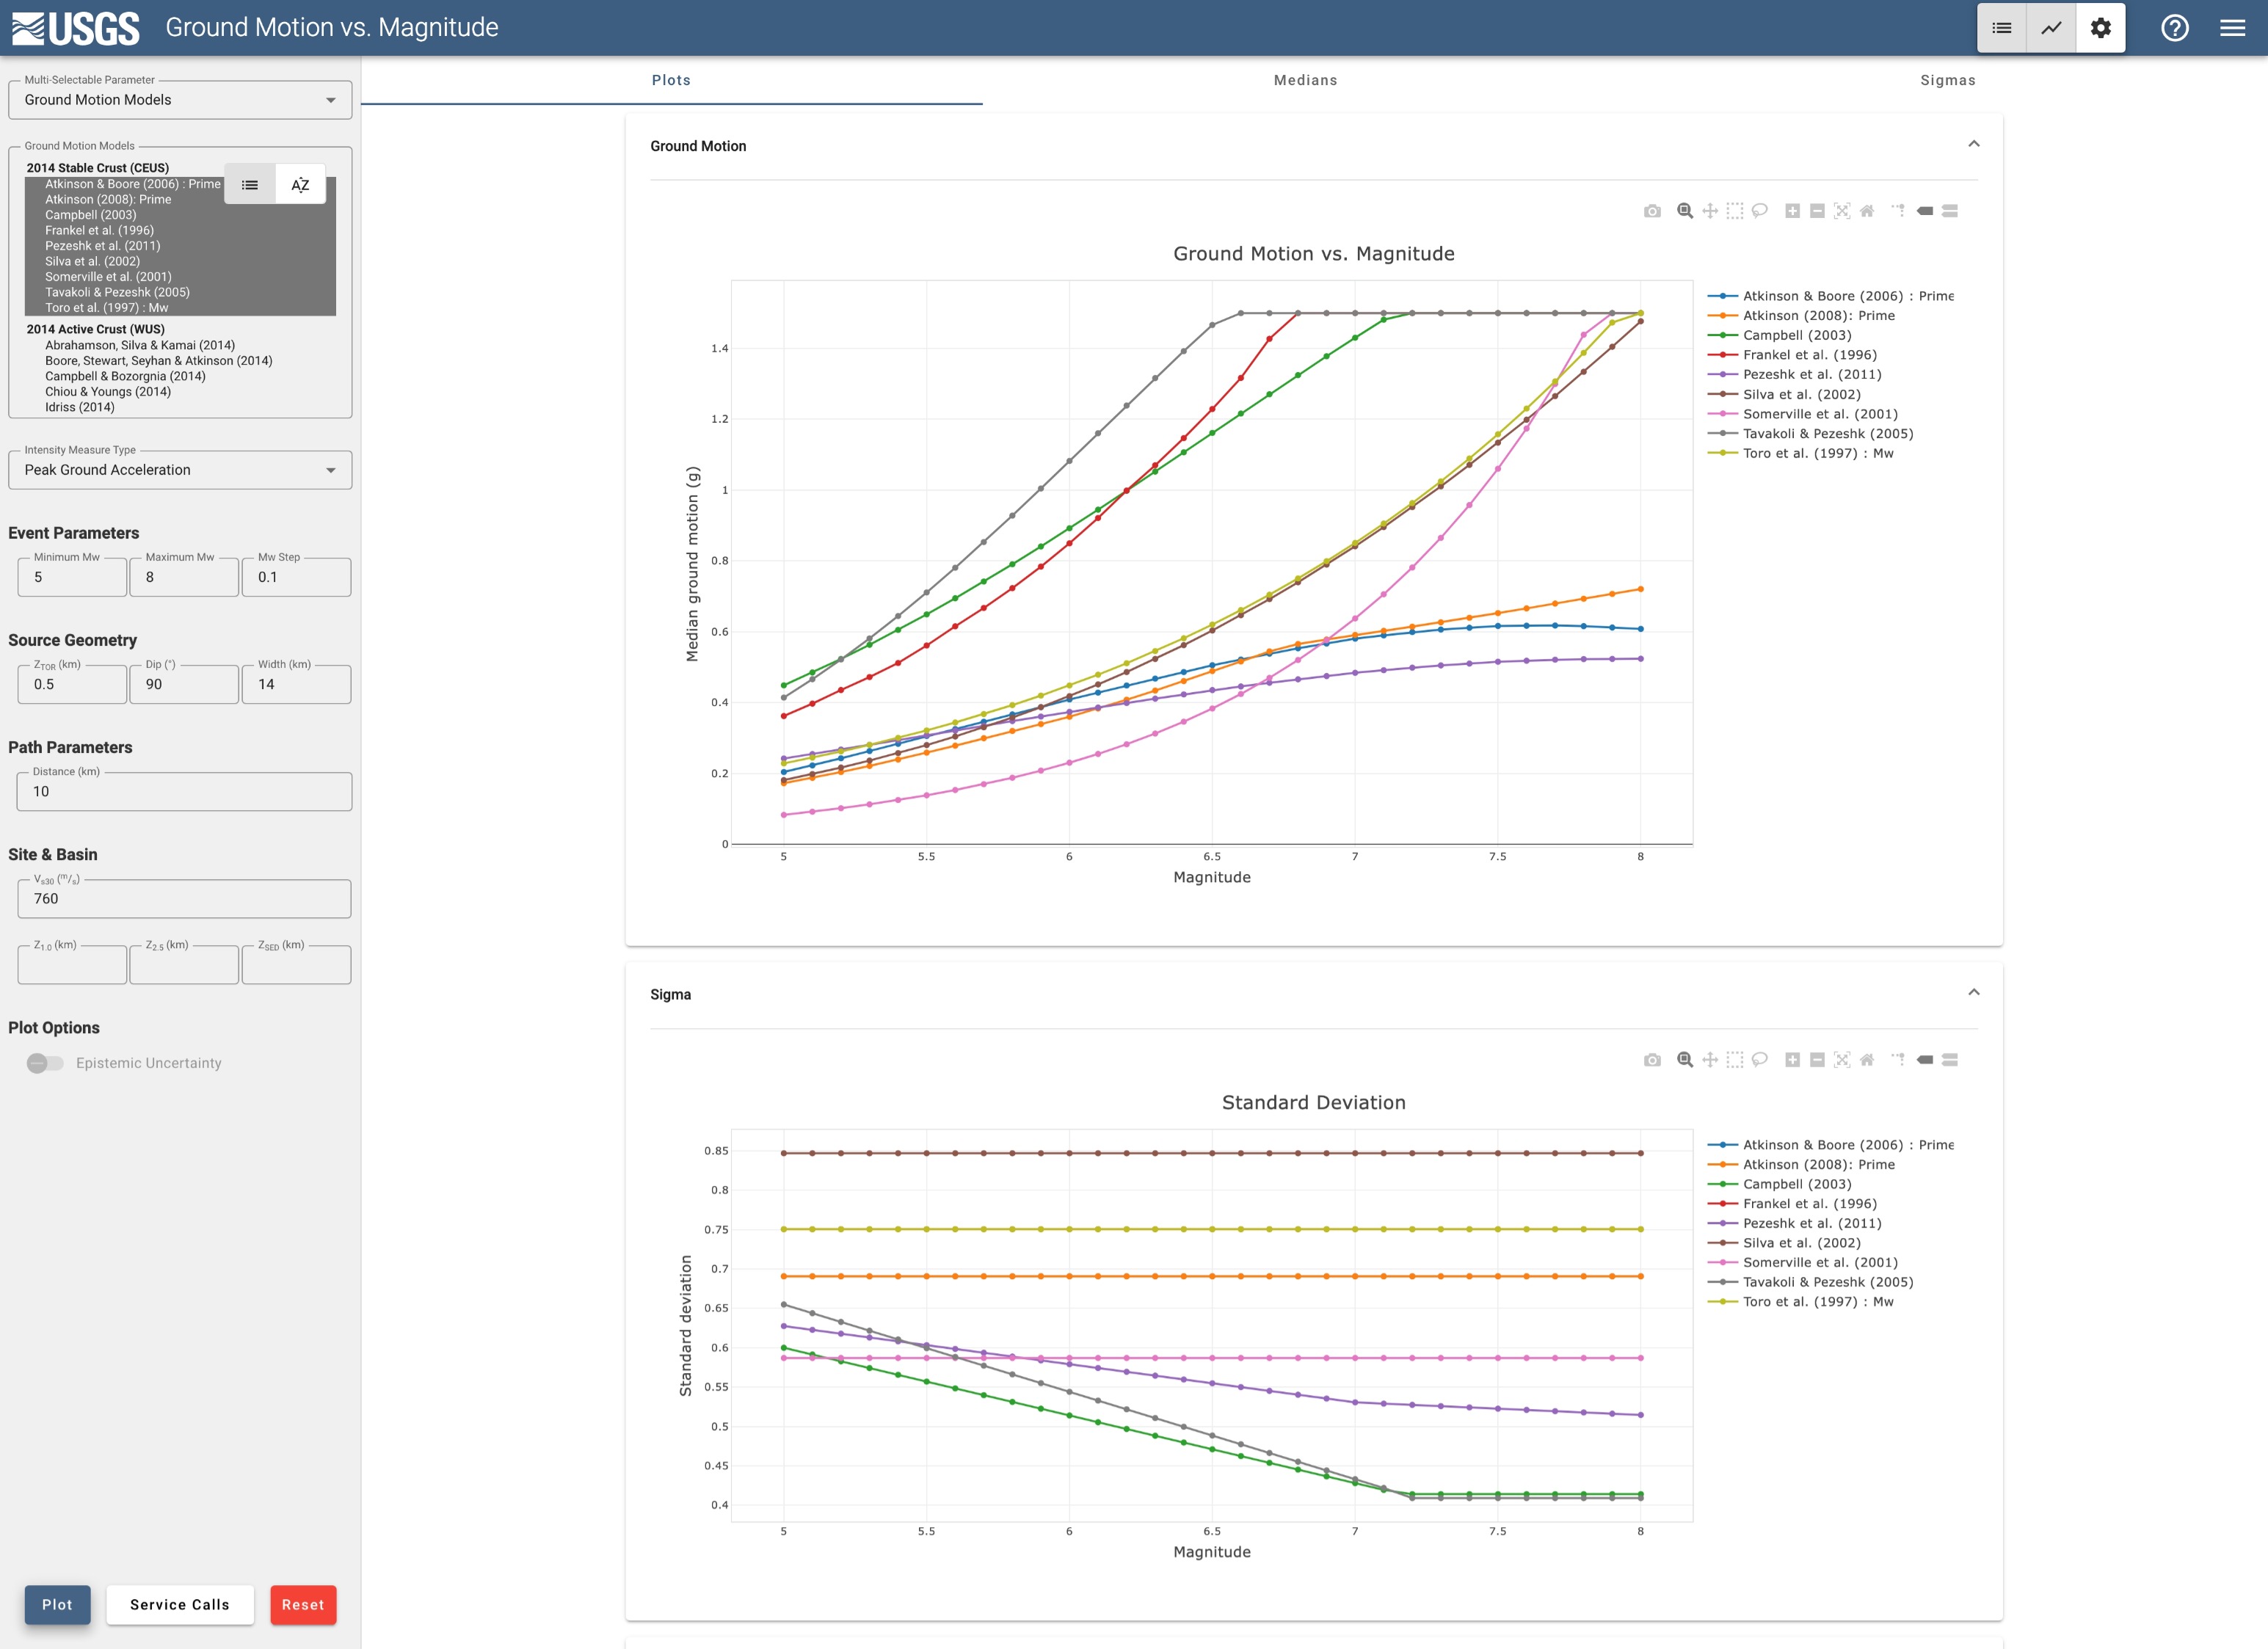Viewport: 2268px width, 1649px height.
Task: Show plots view chart icon in header
Action: pyautogui.click(x=2051, y=28)
